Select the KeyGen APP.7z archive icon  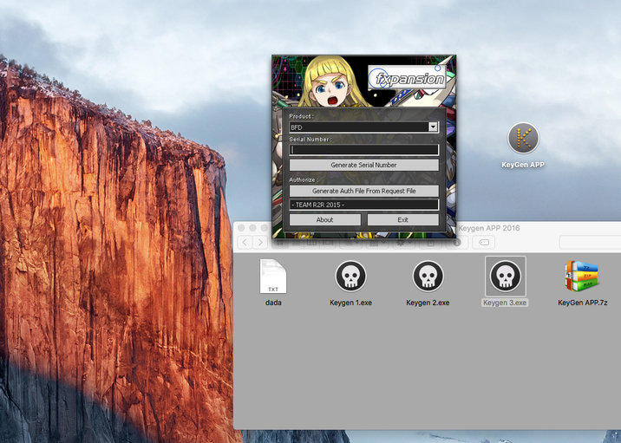582,276
